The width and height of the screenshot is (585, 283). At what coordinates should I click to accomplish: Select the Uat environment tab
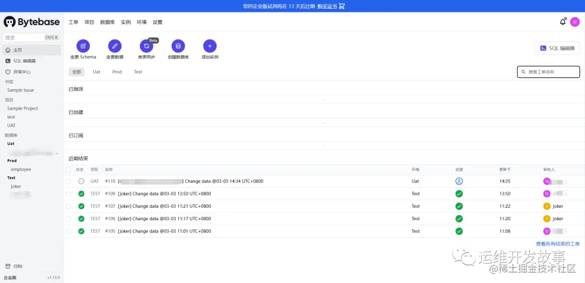96,71
